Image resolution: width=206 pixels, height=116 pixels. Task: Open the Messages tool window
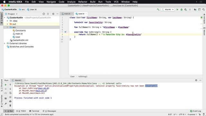point(49,111)
